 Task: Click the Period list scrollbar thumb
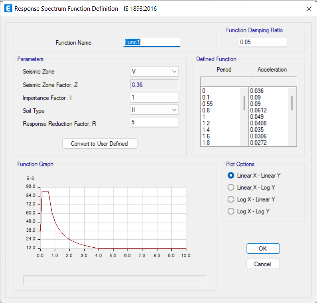pyautogui.click(x=244, y=103)
